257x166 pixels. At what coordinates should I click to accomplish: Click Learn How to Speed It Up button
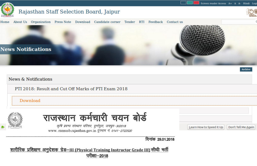[x=206, y=127]
